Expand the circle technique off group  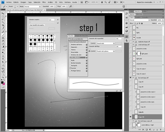133,45
